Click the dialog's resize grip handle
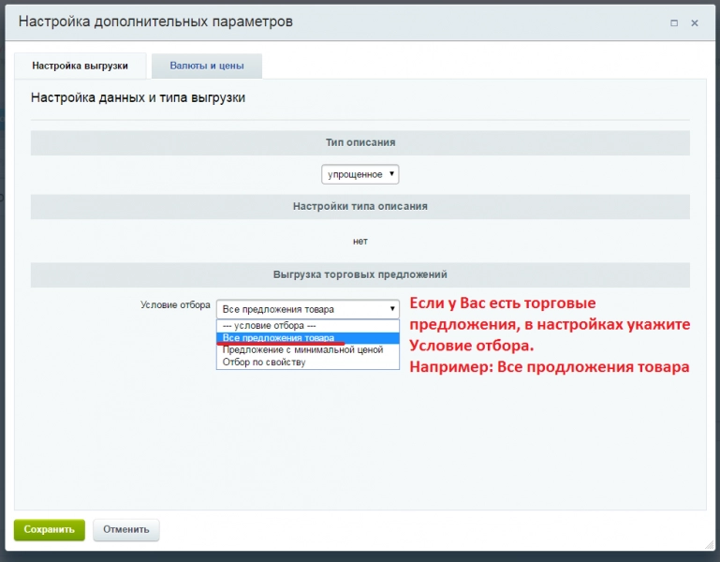 pos(709,544)
